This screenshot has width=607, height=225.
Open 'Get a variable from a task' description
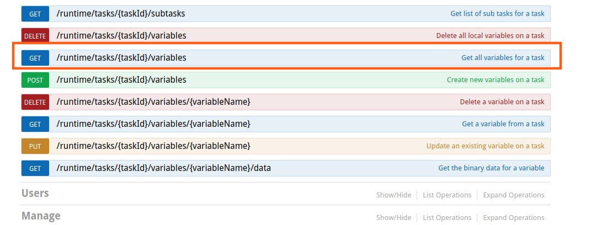click(503, 124)
